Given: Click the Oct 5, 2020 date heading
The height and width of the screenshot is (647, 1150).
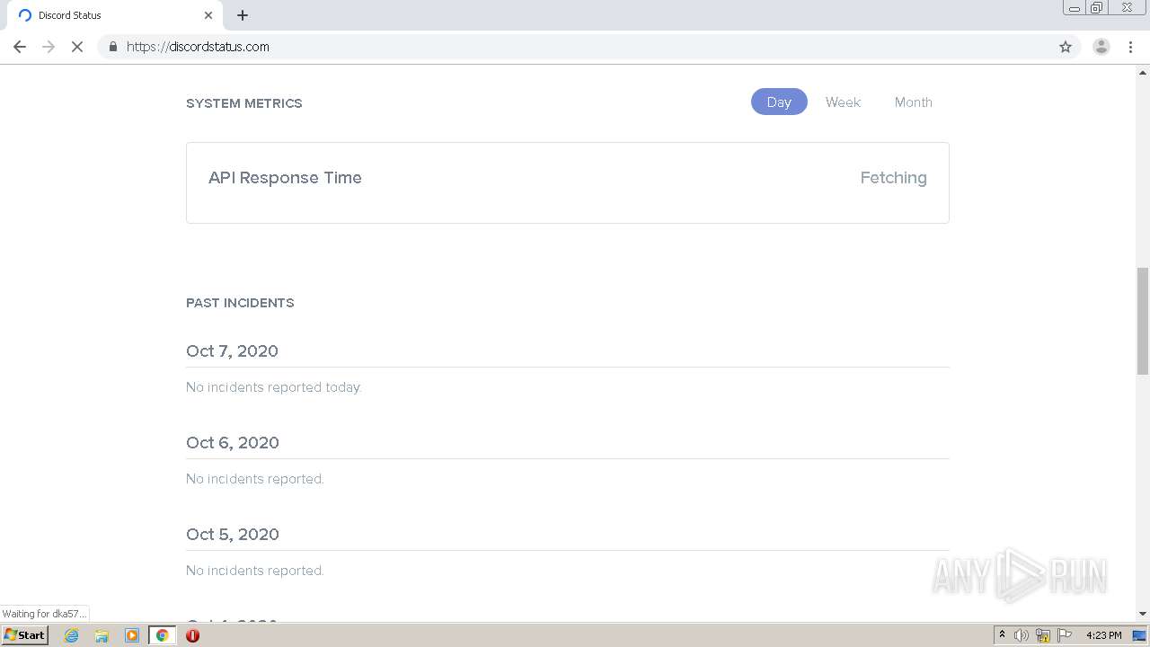Looking at the screenshot, I should tap(233, 535).
